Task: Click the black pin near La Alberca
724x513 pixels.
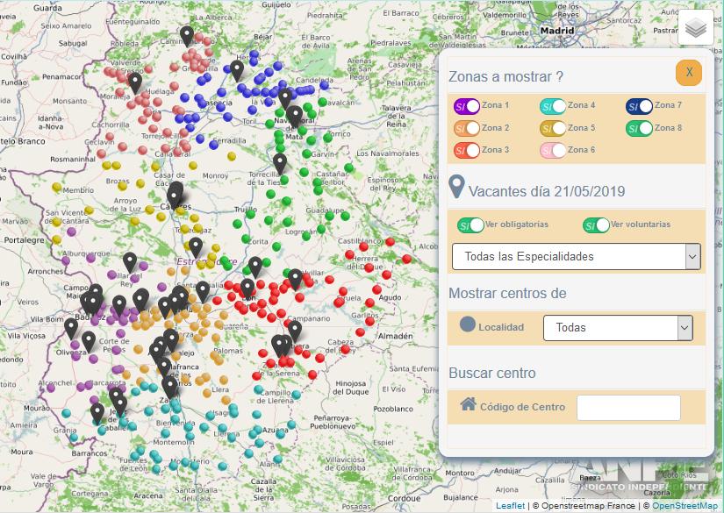Action: click(x=187, y=35)
